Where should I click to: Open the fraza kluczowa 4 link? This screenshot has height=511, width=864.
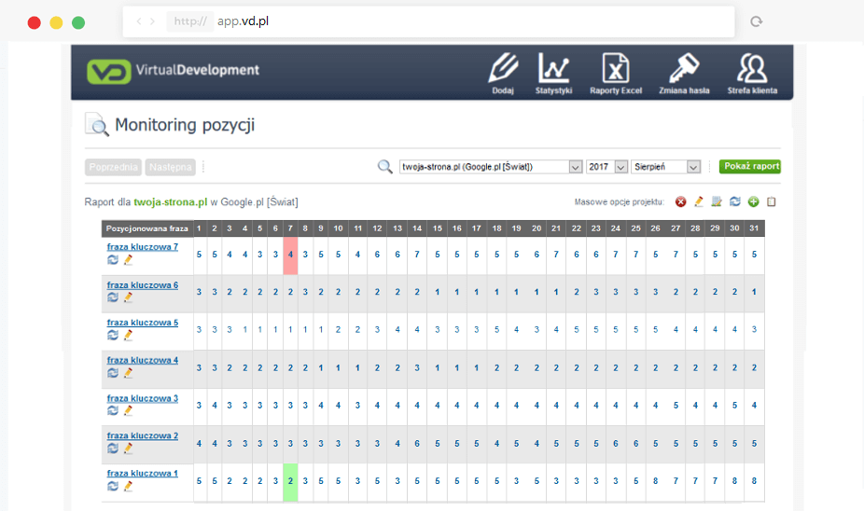(x=142, y=360)
